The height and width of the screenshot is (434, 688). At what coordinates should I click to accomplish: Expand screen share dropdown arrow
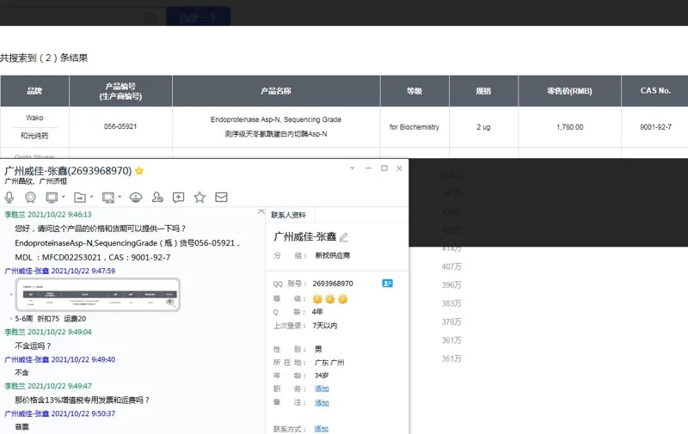(120, 197)
